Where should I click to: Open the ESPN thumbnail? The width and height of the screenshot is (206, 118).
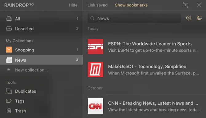[x=96, y=47]
